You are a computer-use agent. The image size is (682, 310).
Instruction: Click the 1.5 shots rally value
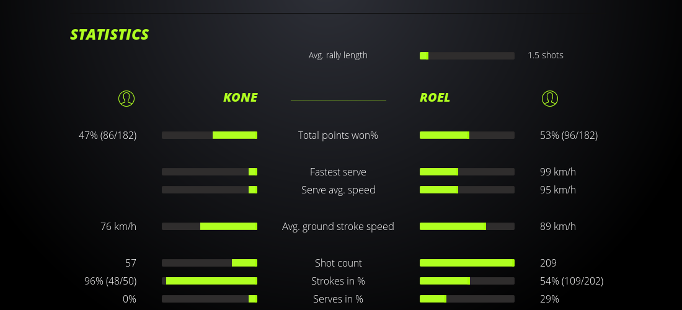(x=546, y=55)
